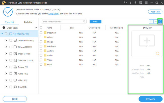
Task: Sort by the Name column header
Action: (49, 28)
